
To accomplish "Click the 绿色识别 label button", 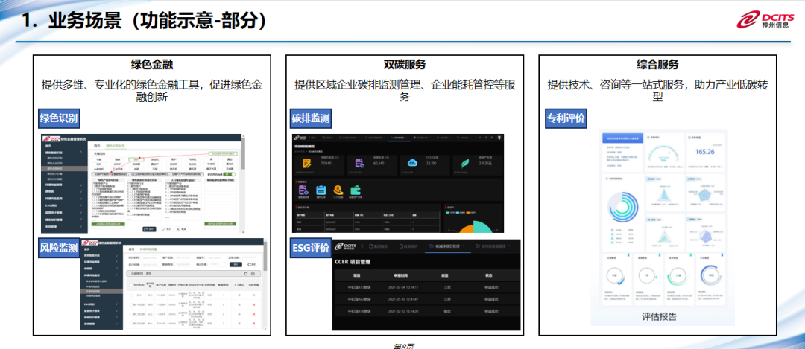I will [x=59, y=118].
